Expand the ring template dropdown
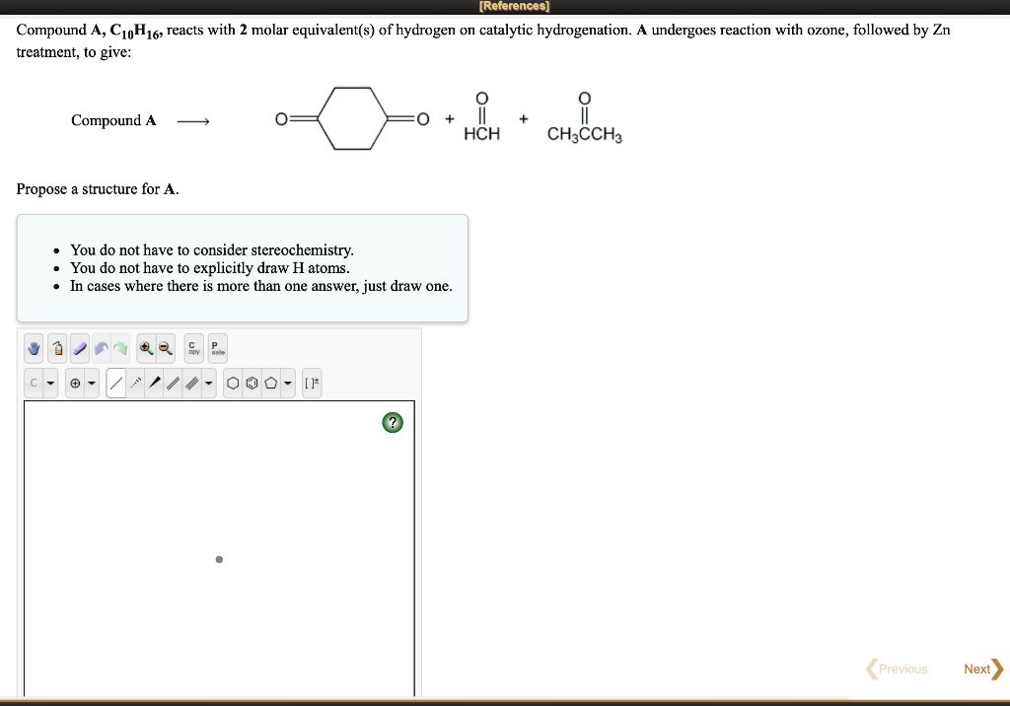Viewport: 1010px width, 706px height. [288, 383]
